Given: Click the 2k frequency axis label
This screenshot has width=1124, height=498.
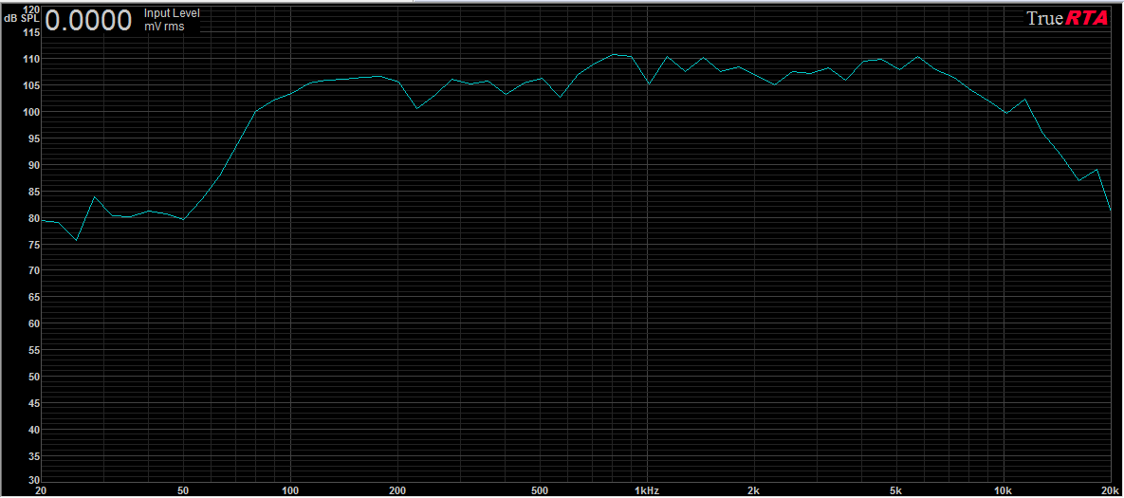Looking at the screenshot, I should click(x=753, y=490).
